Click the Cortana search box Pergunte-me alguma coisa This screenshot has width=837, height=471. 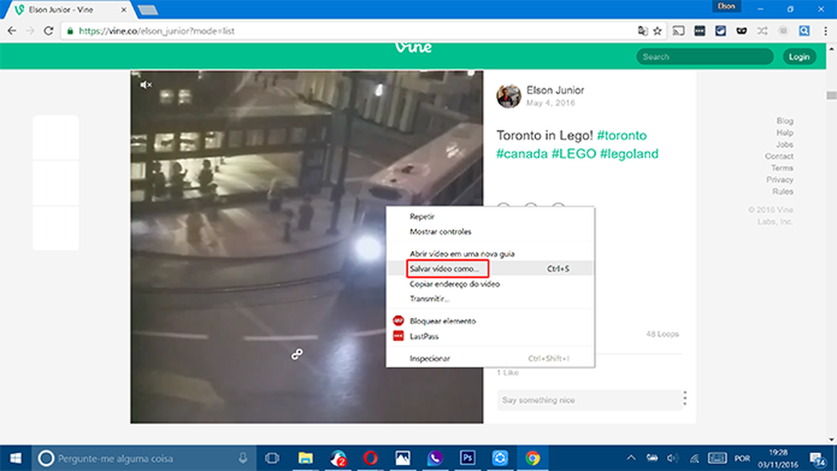pyautogui.click(x=143, y=458)
